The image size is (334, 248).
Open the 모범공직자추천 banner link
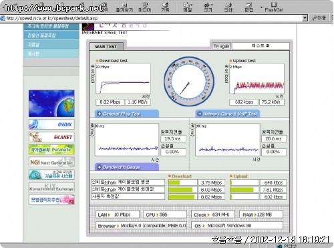pyautogui.click(x=51, y=200)
